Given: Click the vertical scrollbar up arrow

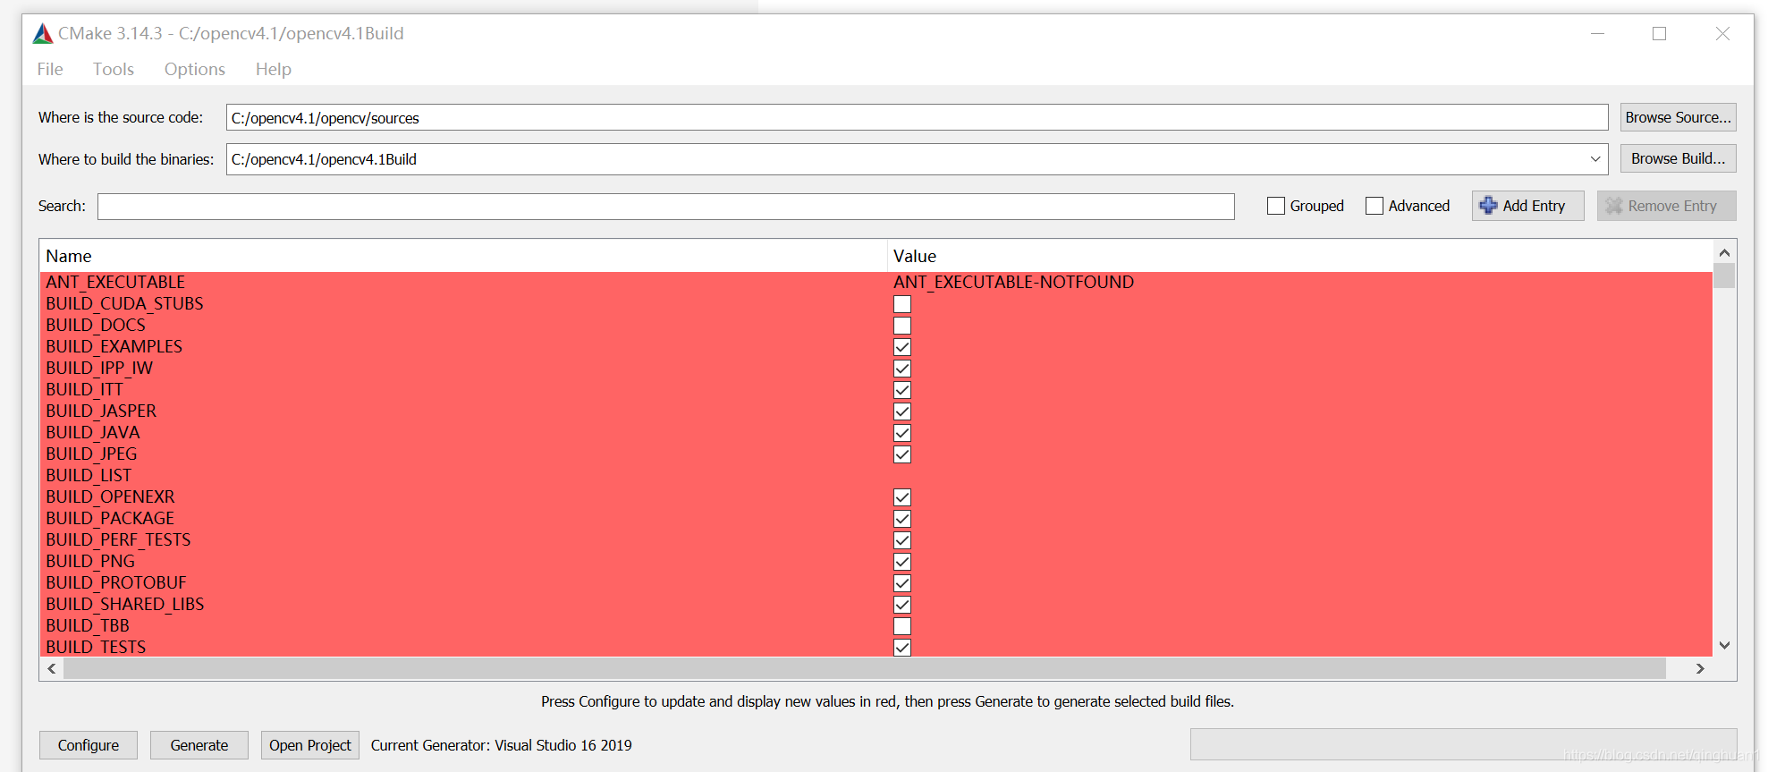Looking at the screenshot, I should [x=1725, y=252].
